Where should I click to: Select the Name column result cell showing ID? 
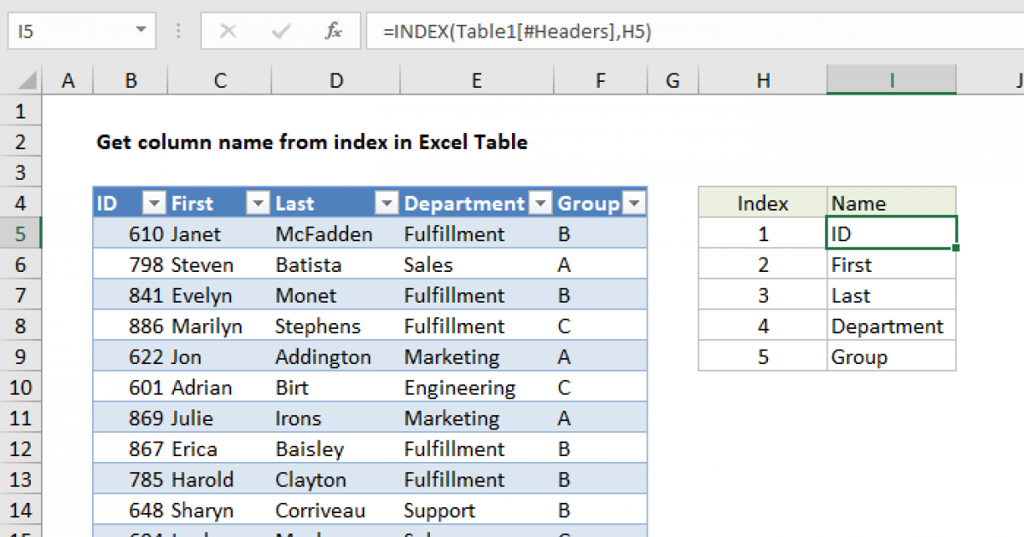pyautogui.click(x=890, y=234)
